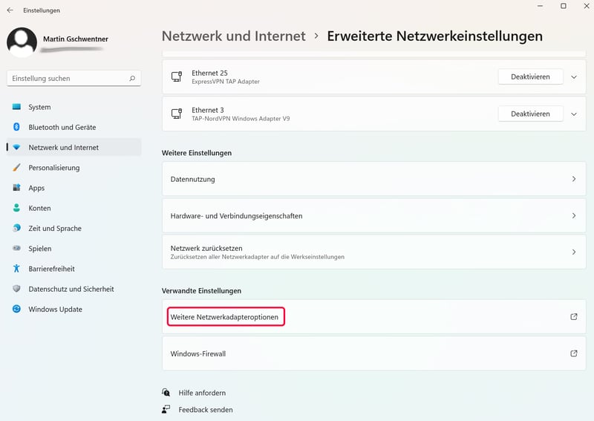Click the Einstellung suchen search field
The height and width of the screenshot is (421, 594).
67,78
